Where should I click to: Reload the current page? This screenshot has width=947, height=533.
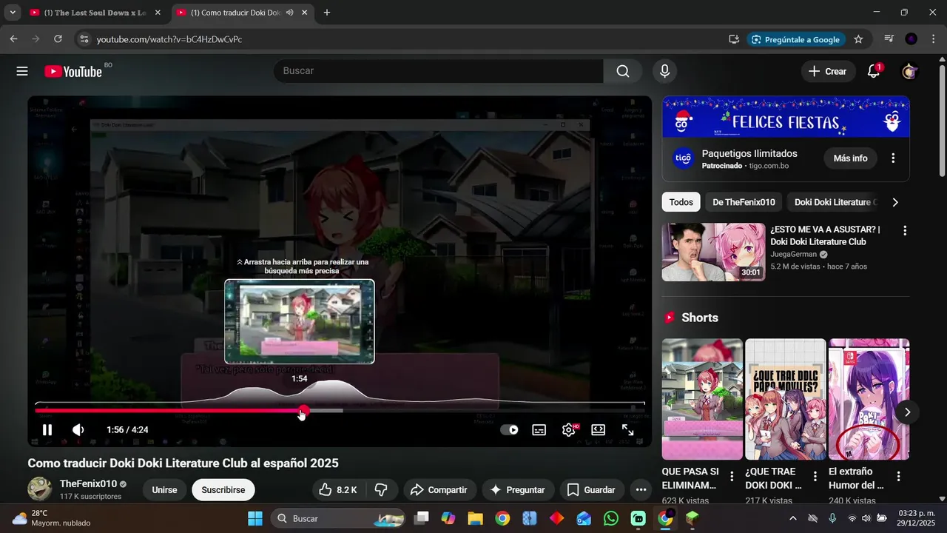coord(58,39)
